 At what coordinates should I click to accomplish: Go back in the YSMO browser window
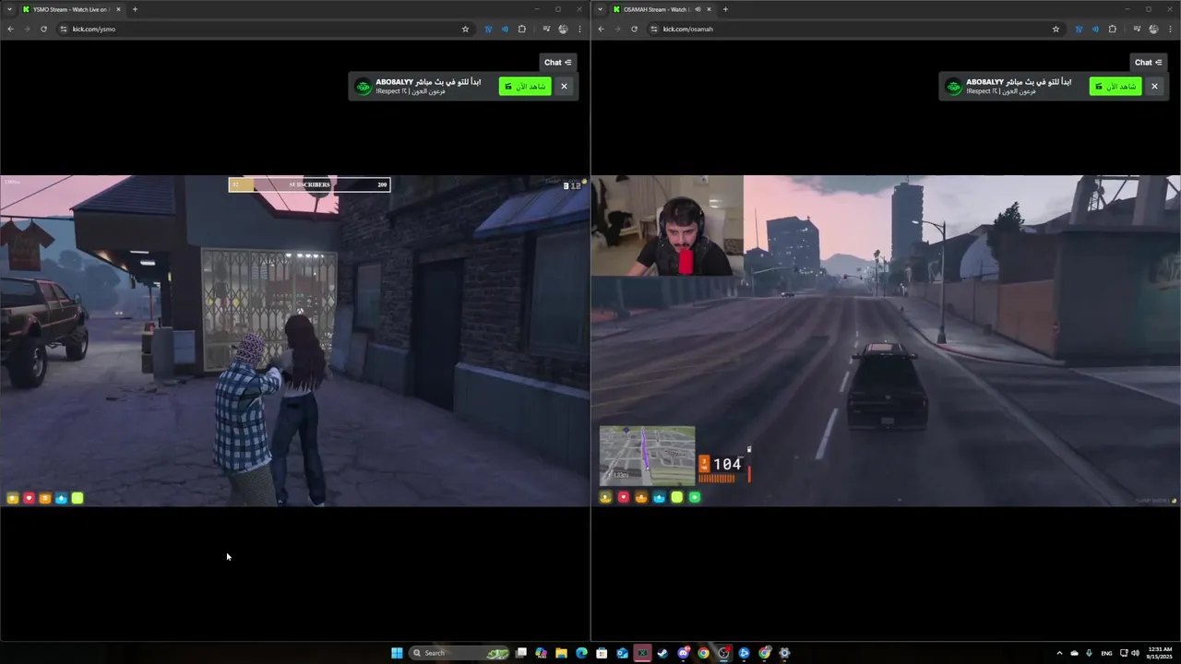click(x=10, y=29)
